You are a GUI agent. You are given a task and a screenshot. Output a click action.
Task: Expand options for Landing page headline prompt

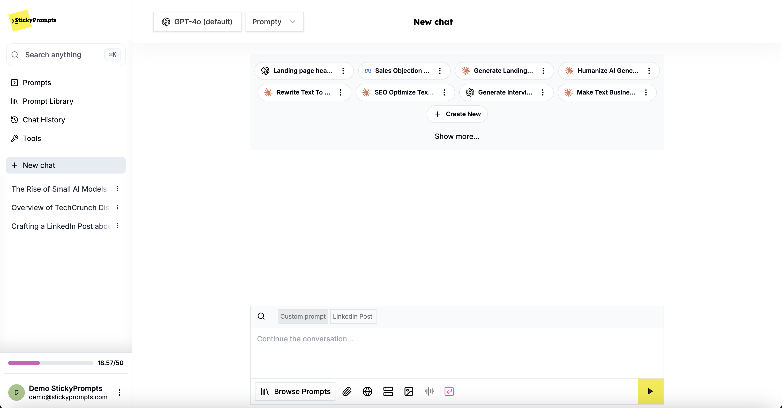click(x=343, y=71)
